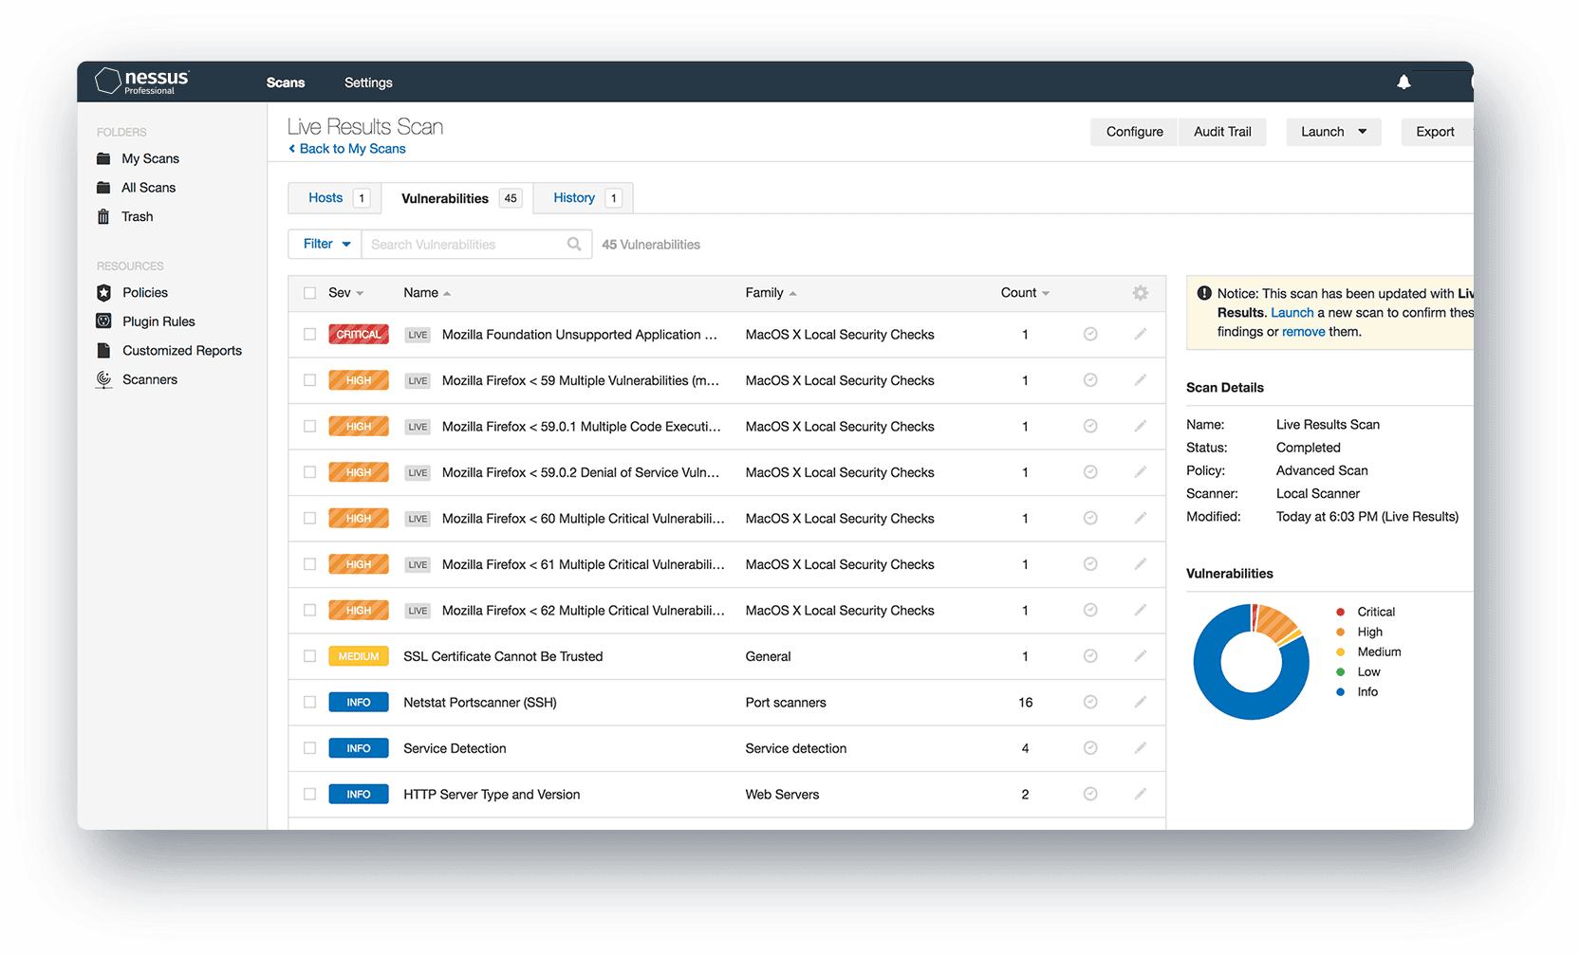Click edit pencil for Mozilla Foundation Unsupported row
The height and width of the screenshot is (954, 1580).
(1141, 334)
